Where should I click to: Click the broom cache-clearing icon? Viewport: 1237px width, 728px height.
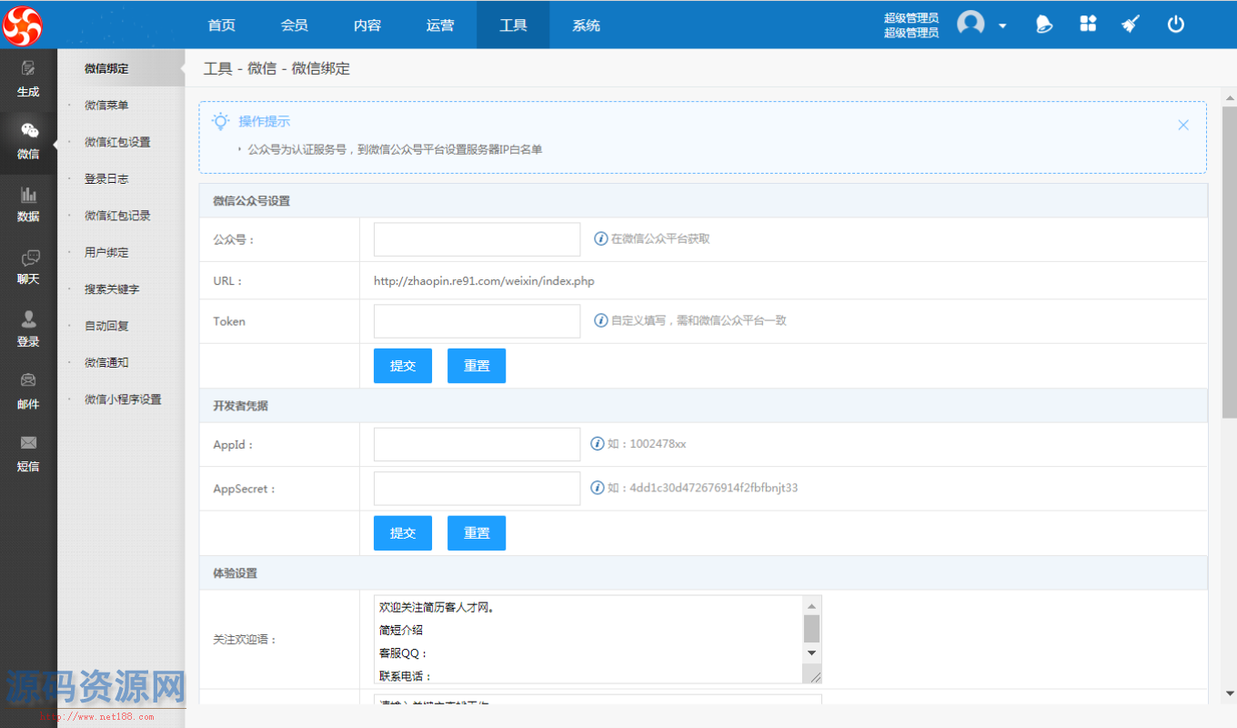(x=1130, y=24)
